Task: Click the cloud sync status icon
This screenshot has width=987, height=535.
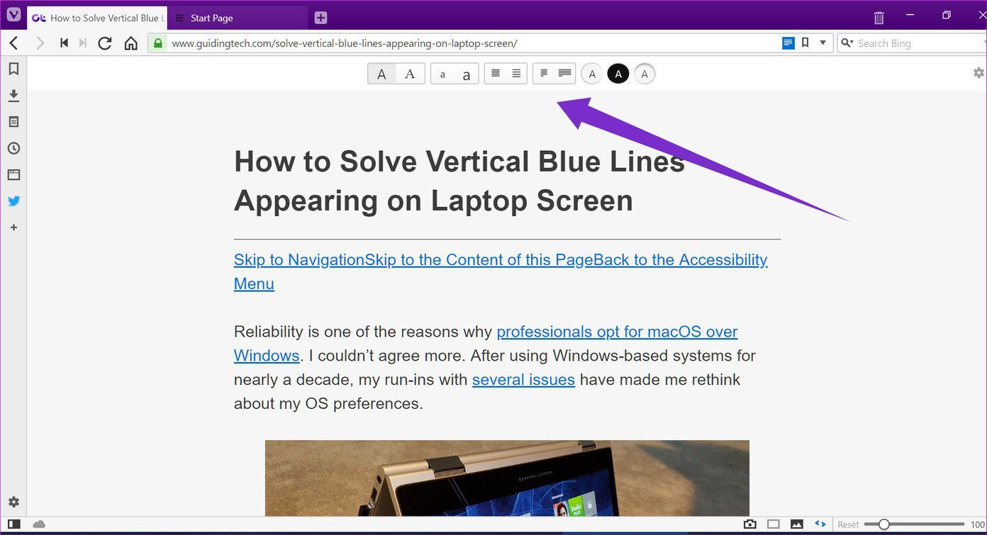Action: (39, 524)
